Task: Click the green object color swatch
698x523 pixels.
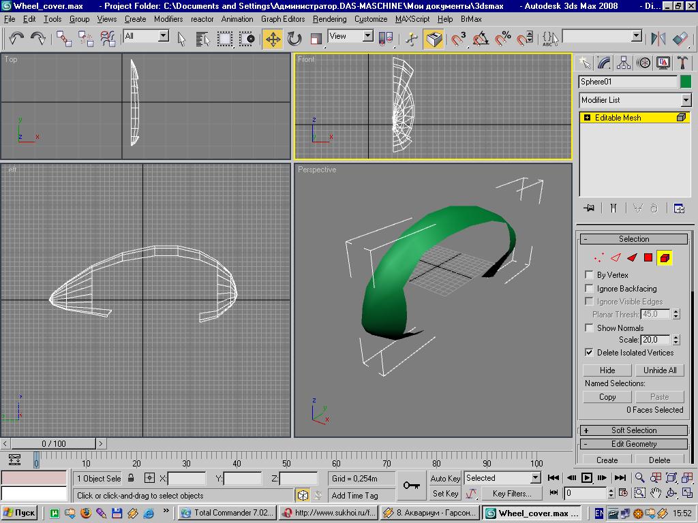Action: [x=686, y=82]
